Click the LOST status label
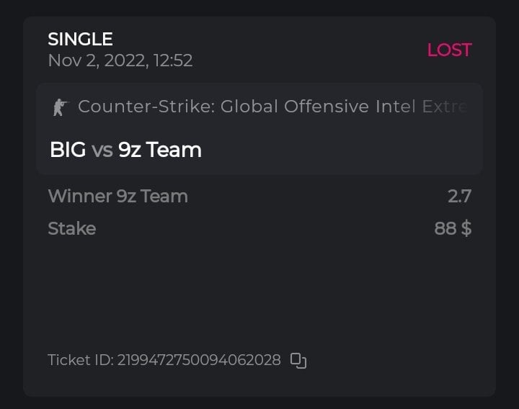 point(449,50)
